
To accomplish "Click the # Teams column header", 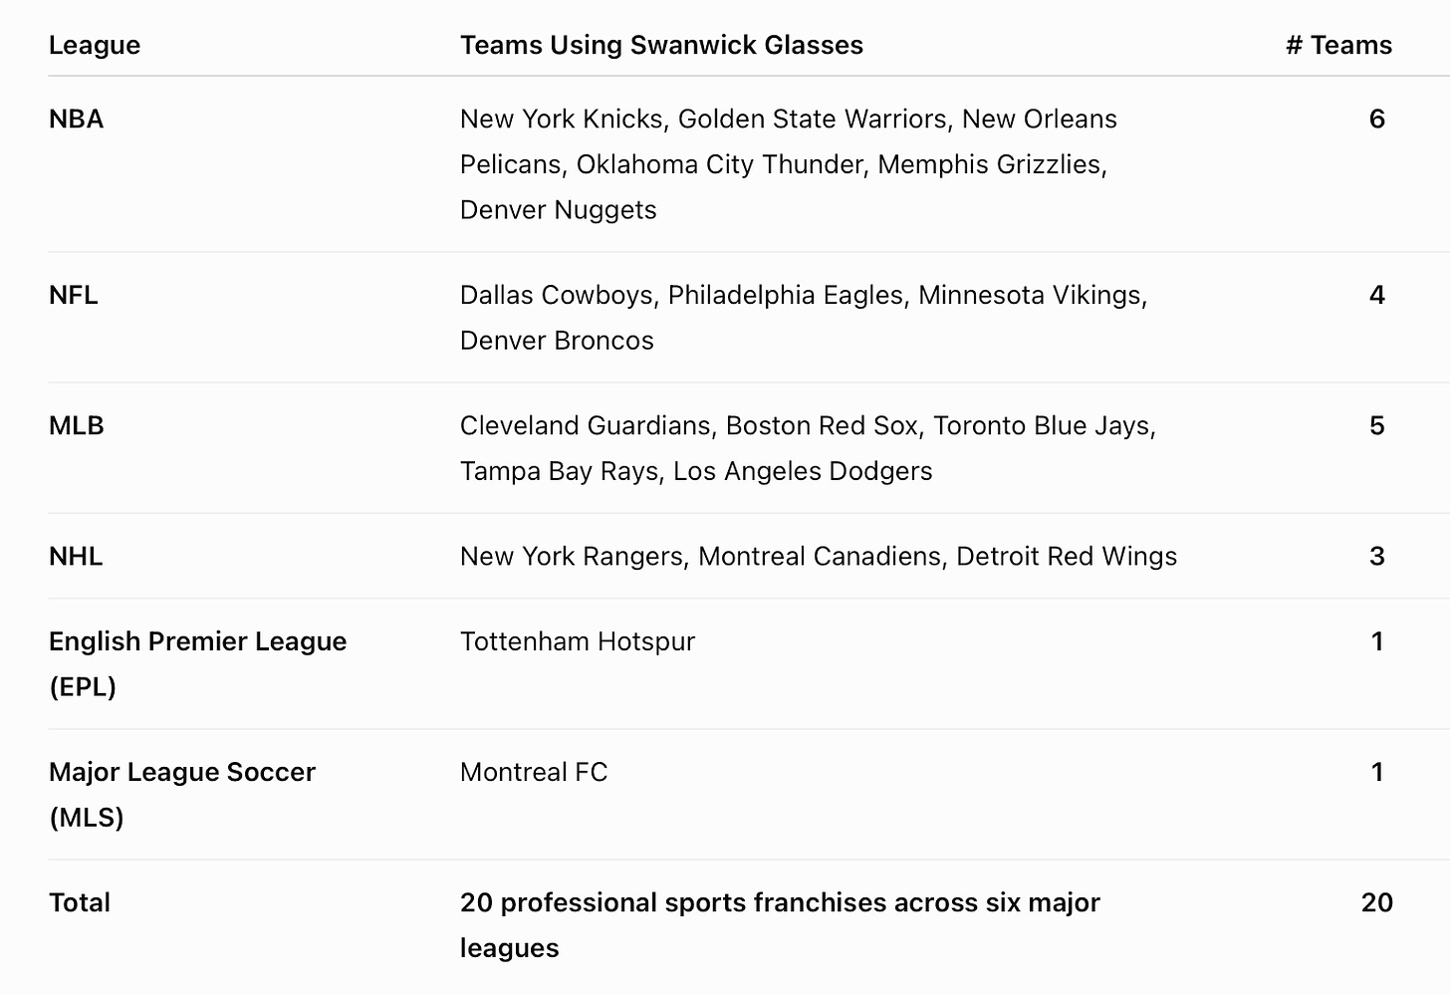I will (1338, 45).
